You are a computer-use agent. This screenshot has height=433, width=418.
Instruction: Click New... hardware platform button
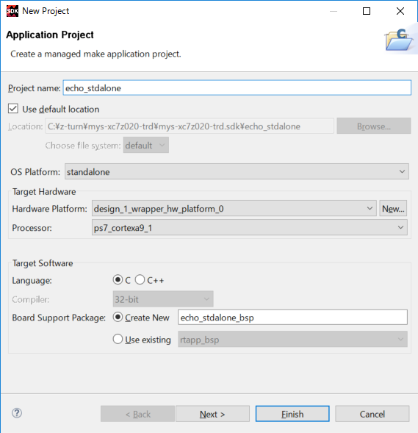coord(393,209)
